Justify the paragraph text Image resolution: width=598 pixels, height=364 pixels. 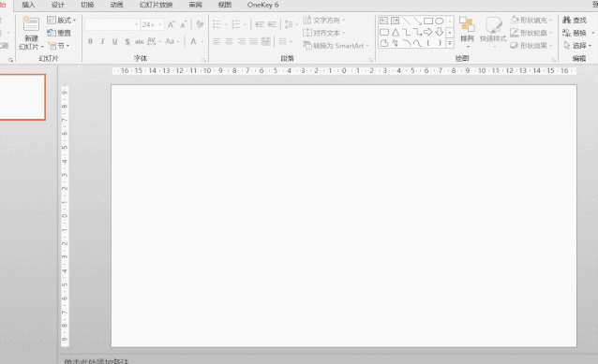[254, 41]
